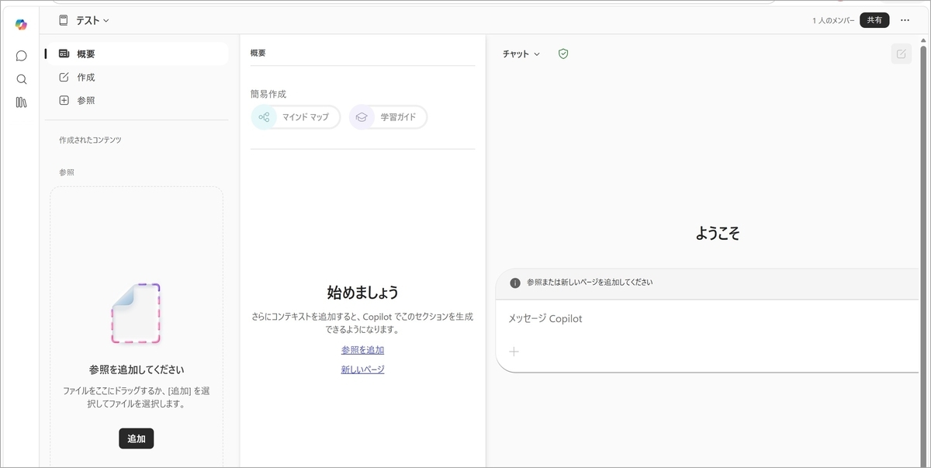Click the 簡易作成 label

click(268, 94)
